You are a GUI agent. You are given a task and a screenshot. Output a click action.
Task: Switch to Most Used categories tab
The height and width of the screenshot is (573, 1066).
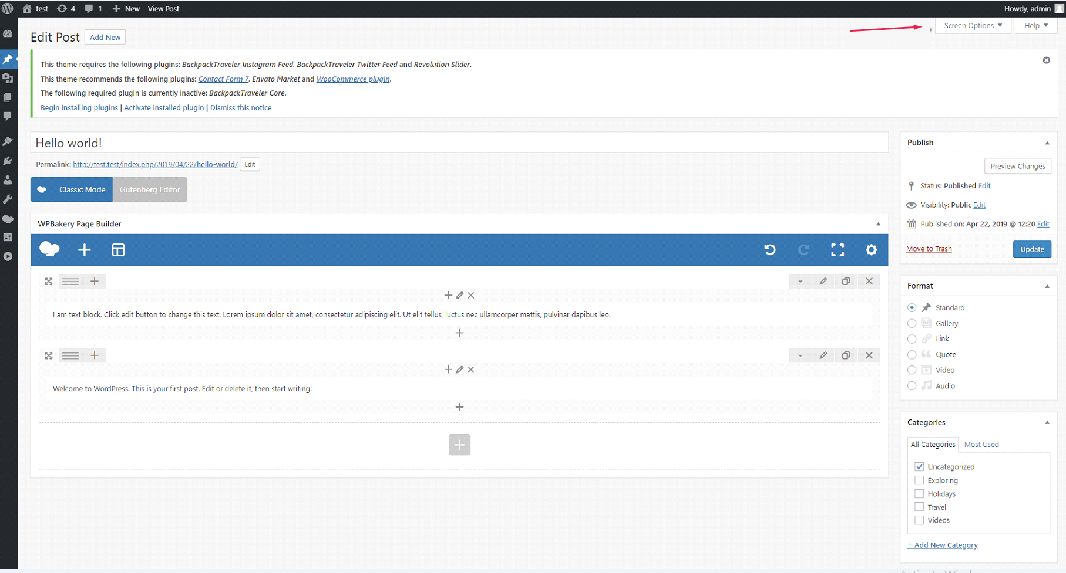pyautogui.click(x=981, y=445)
